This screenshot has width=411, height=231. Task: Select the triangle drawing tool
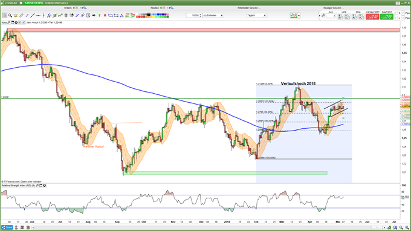pyautogui.click(x=121, y=16)
